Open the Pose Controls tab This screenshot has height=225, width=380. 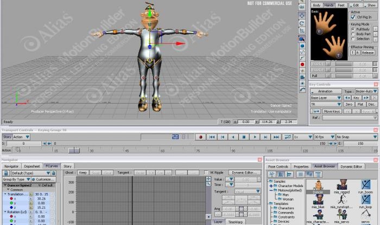[x=278, y=166]
